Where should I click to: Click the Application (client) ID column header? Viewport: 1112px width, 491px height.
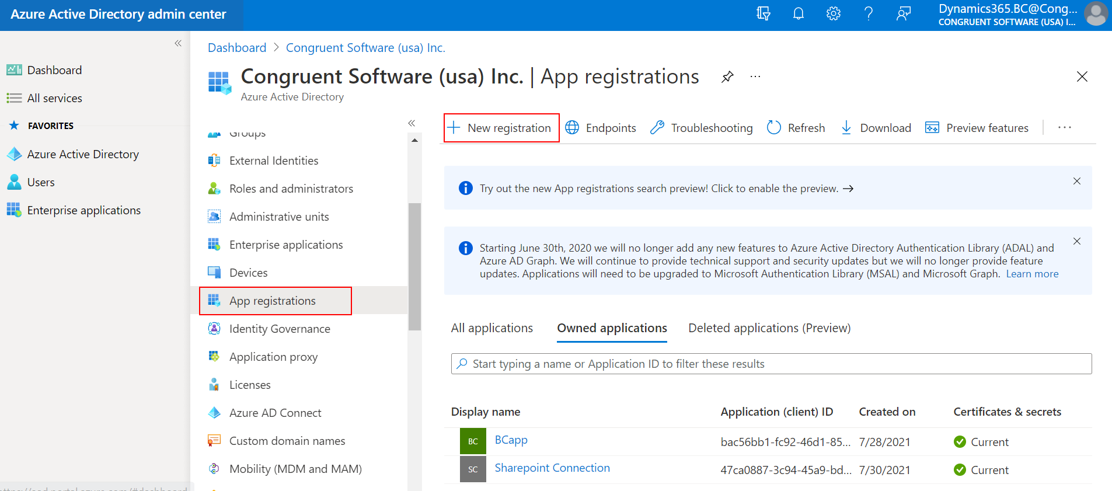776,412
